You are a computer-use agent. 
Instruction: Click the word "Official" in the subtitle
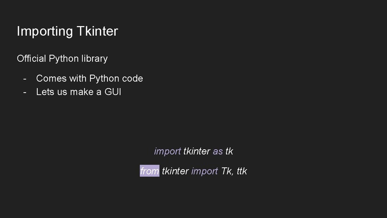(x=31, y=59)
